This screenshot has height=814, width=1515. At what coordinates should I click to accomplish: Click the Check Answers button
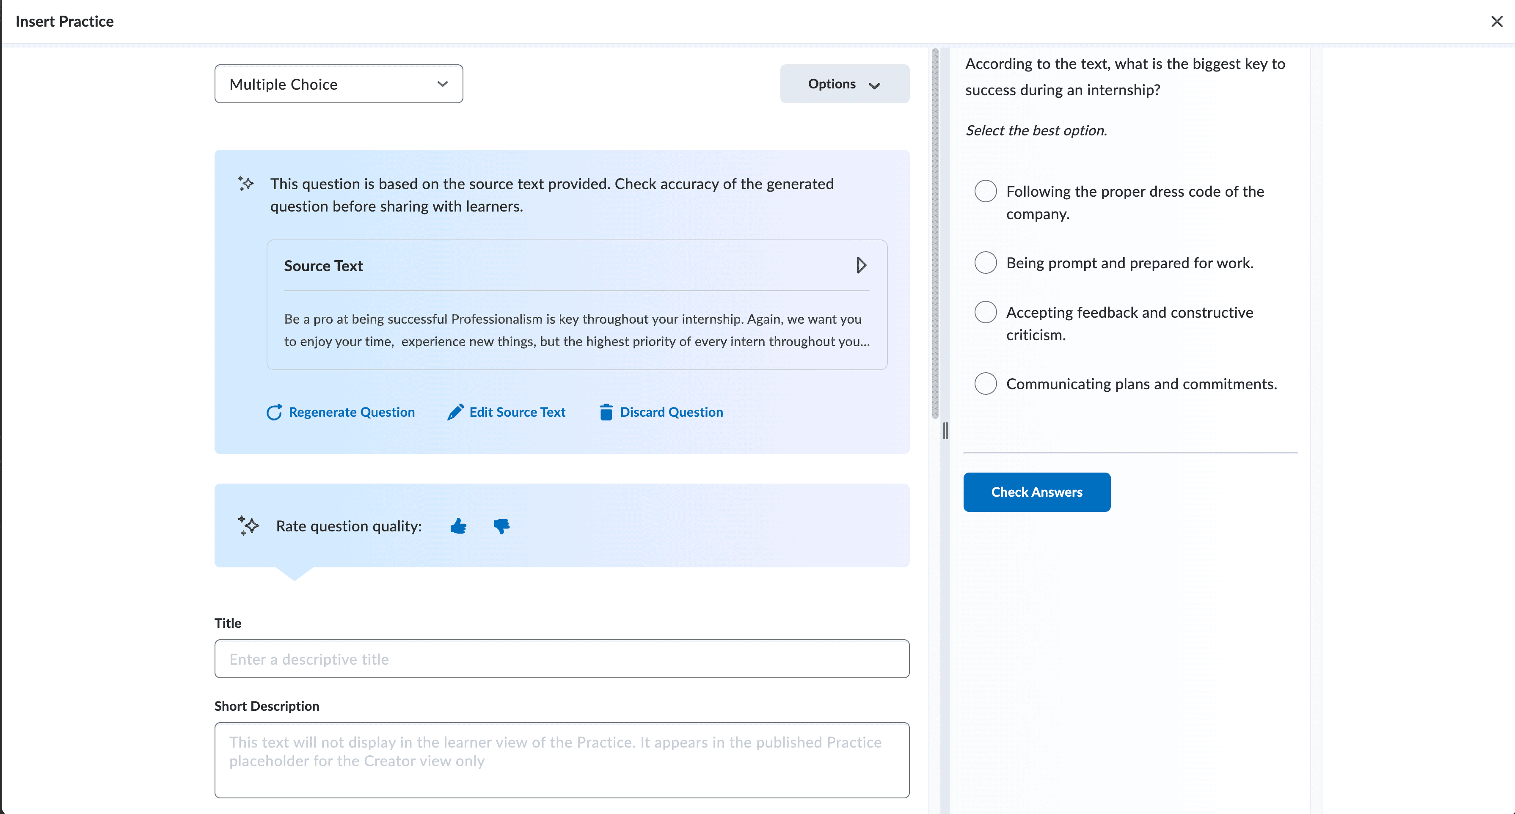[x=1036, y=492]
